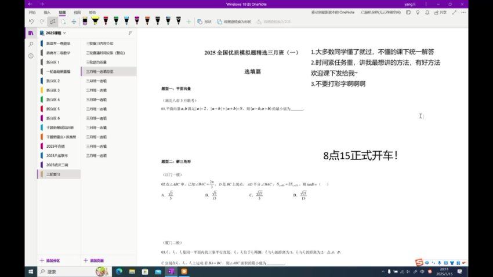Select the highlighted 三月班一选填总览 page

click(x=109, y=72)
